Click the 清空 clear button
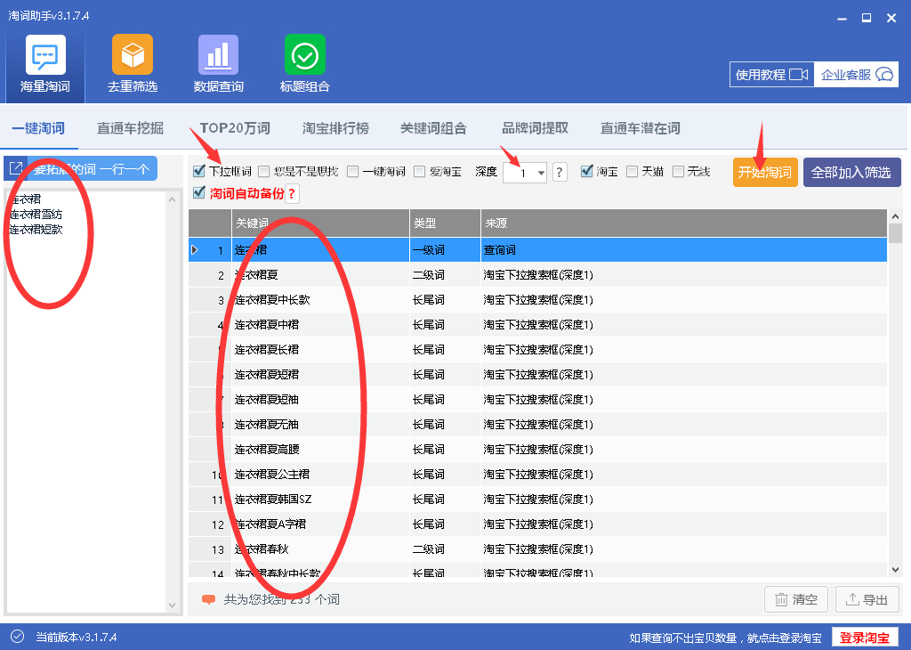The height and width of the screenshot is (650, 911). tap(796, 599)
